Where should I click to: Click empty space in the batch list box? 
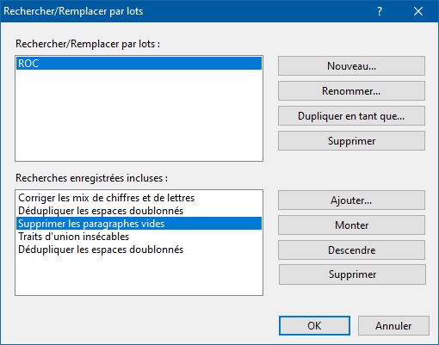pyautogui.click(x=139, y=114)
